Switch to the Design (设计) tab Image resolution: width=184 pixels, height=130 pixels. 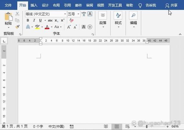pyautogui.click(x=45, y=5)
